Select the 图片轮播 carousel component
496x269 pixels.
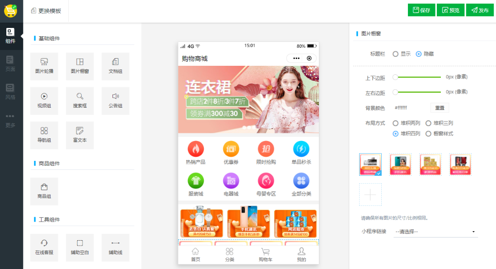coord(44,66)
